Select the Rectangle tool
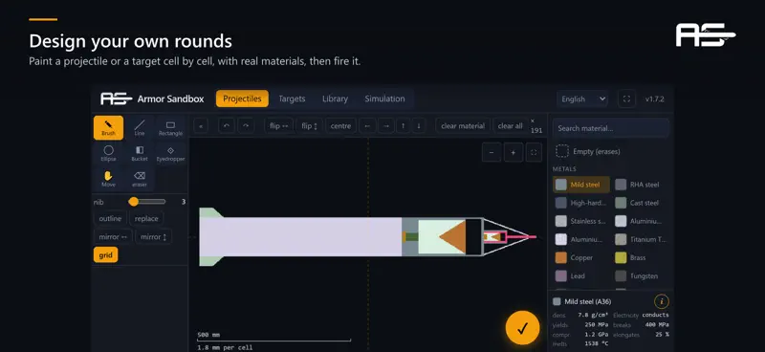 click(170, 128)
